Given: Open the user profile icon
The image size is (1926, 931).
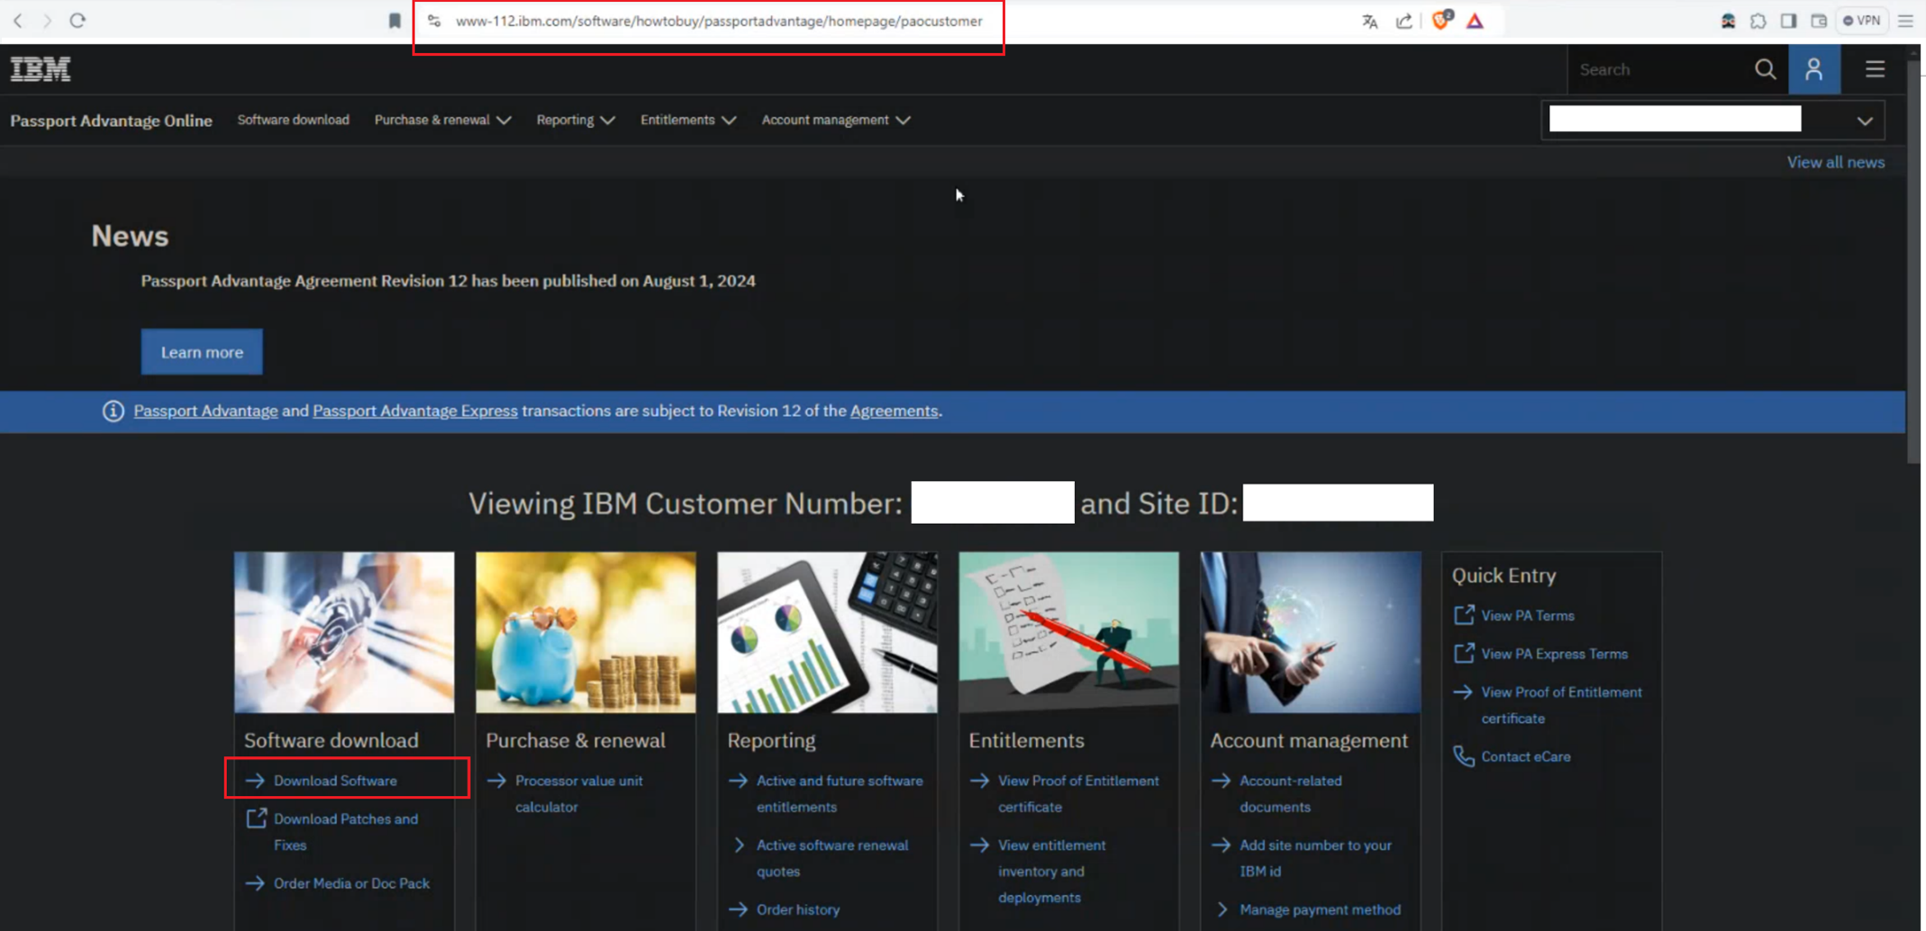Looking at the screenshot, I should 1813,69.
